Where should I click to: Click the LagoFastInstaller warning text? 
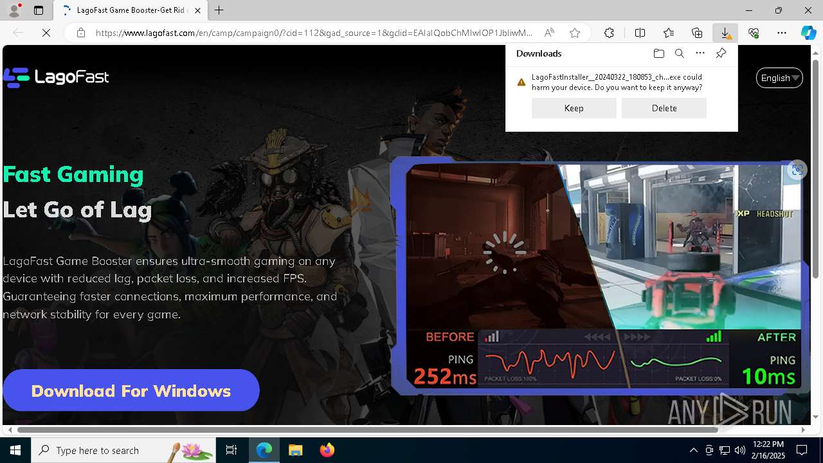click(x=617, y=82)
